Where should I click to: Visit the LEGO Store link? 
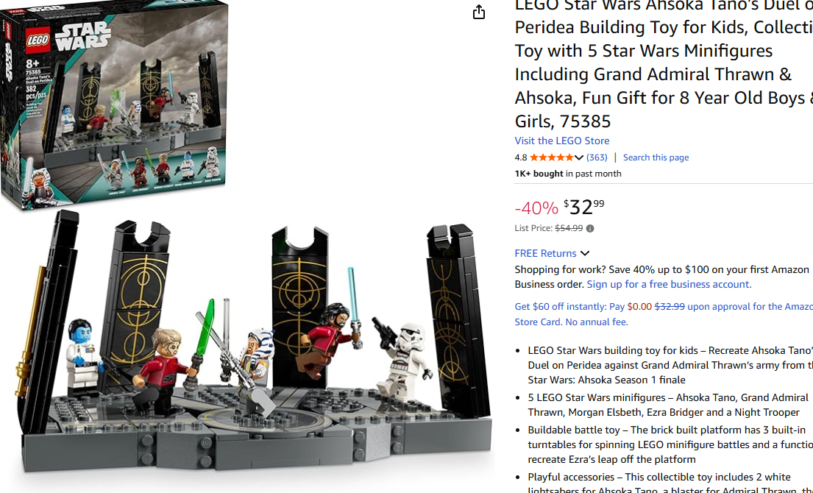click(x=562, y=141)
